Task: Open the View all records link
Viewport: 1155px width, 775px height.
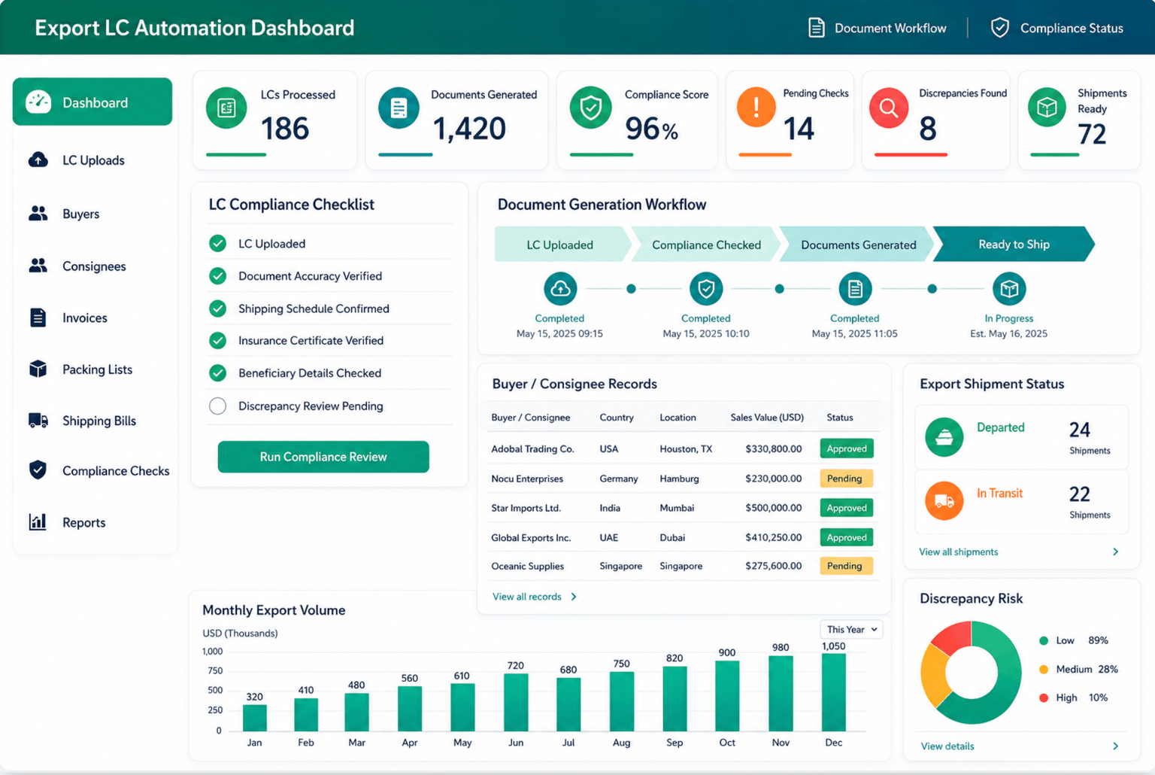Action: (x=527, y=597)
